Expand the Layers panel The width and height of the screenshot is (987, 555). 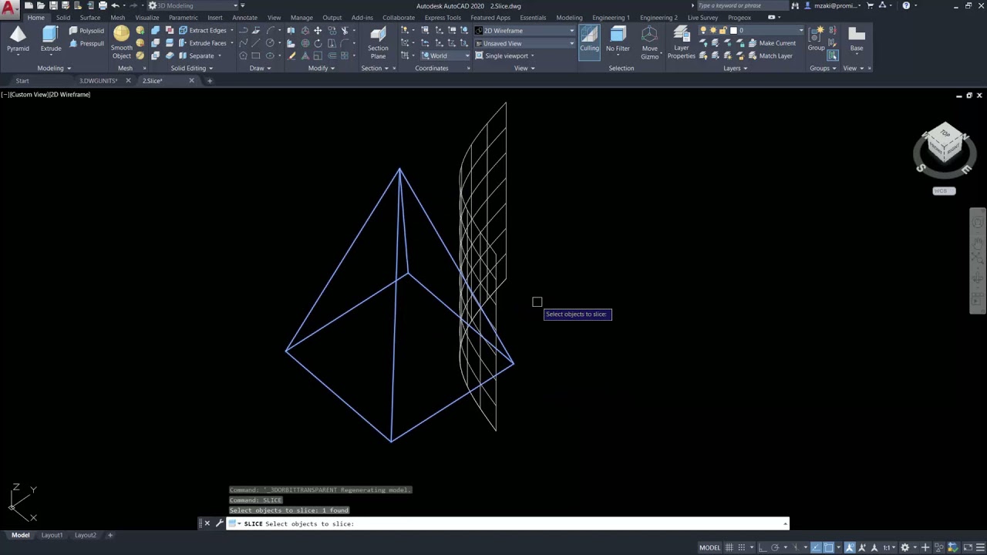coord(736,68)
